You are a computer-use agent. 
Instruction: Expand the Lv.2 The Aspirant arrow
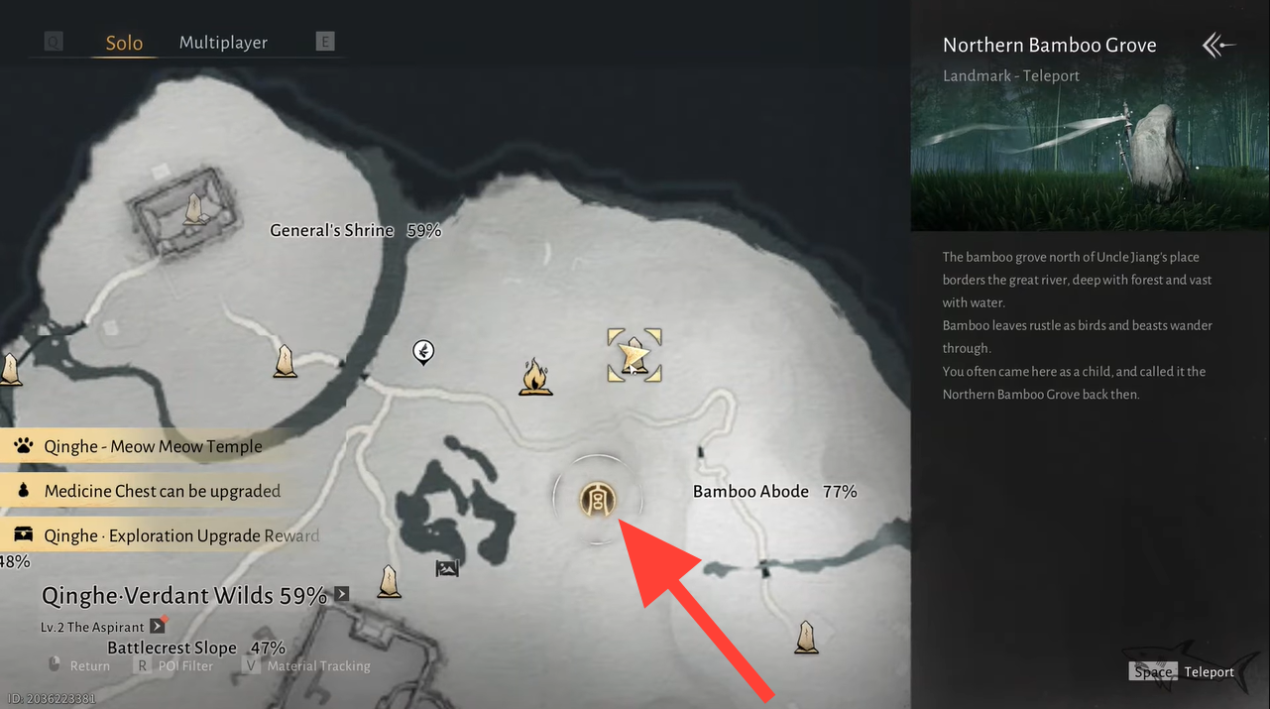156,627
